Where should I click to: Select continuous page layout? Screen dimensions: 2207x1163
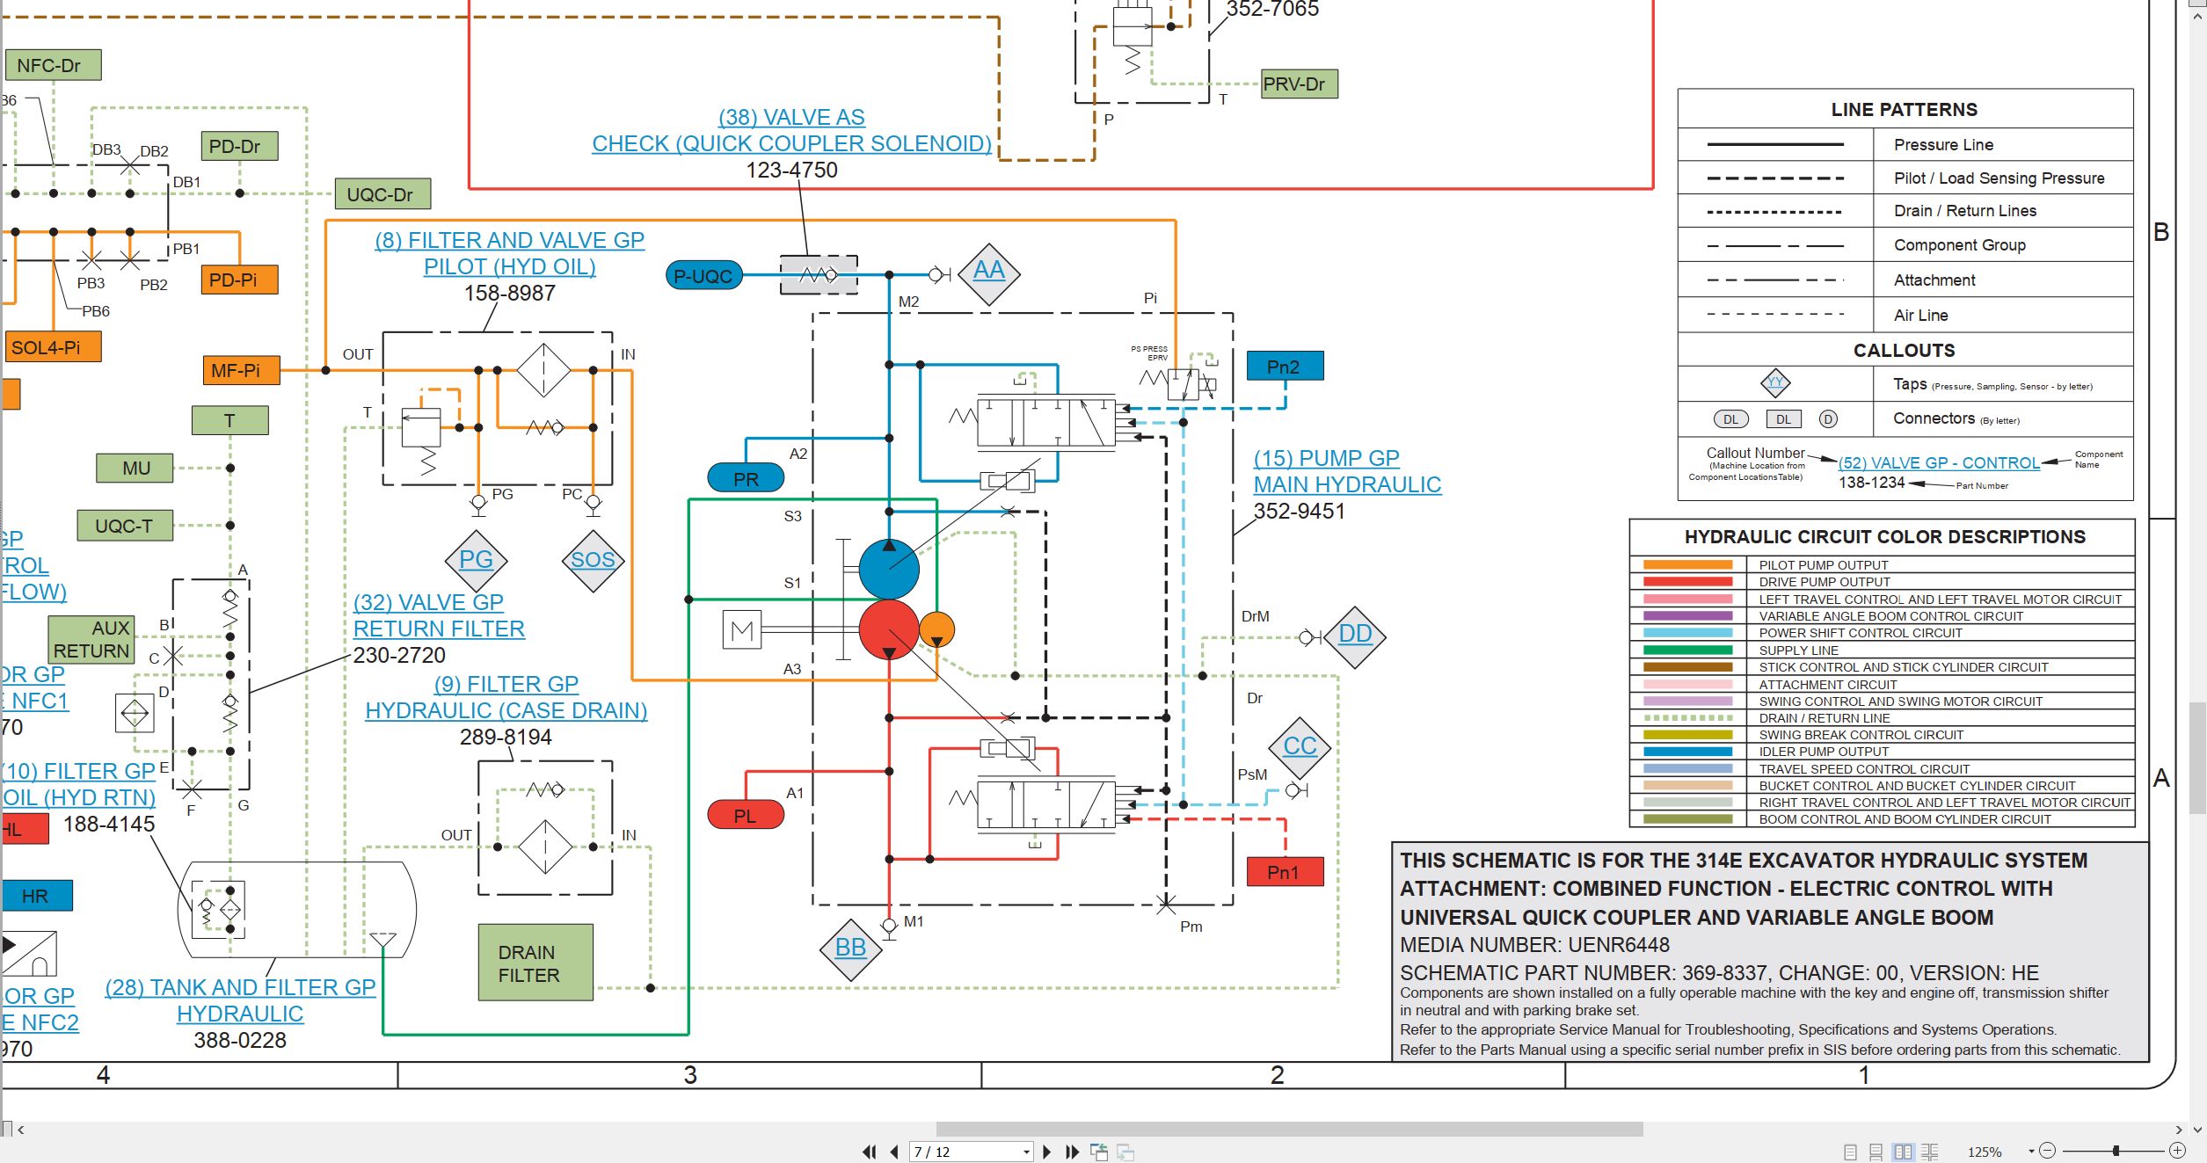click(1876, 1152)
